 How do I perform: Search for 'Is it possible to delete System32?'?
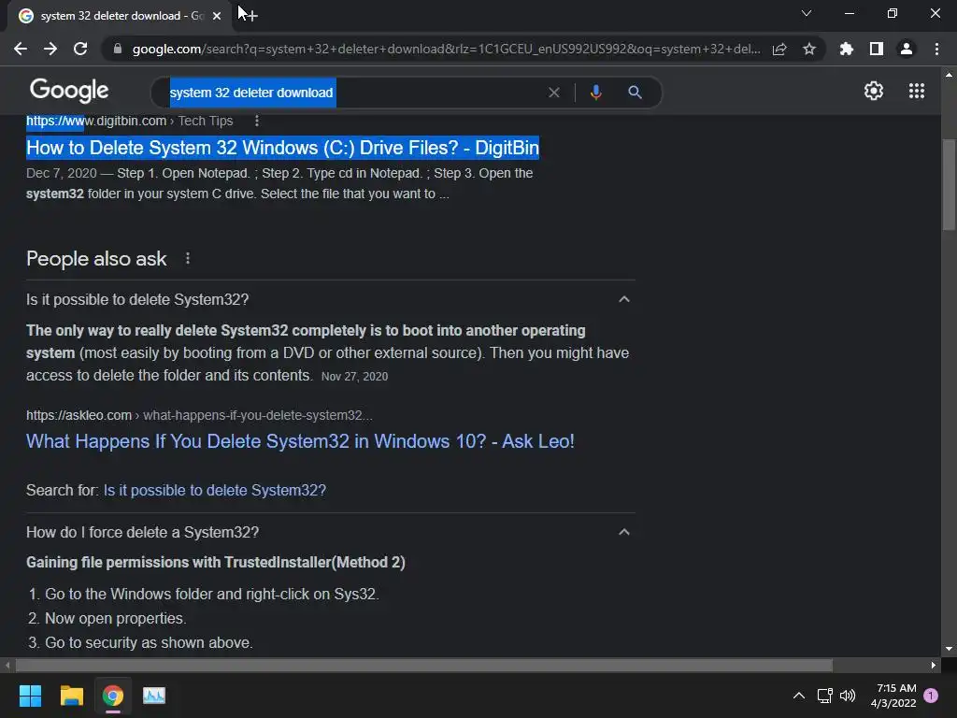tap(215, 490)
